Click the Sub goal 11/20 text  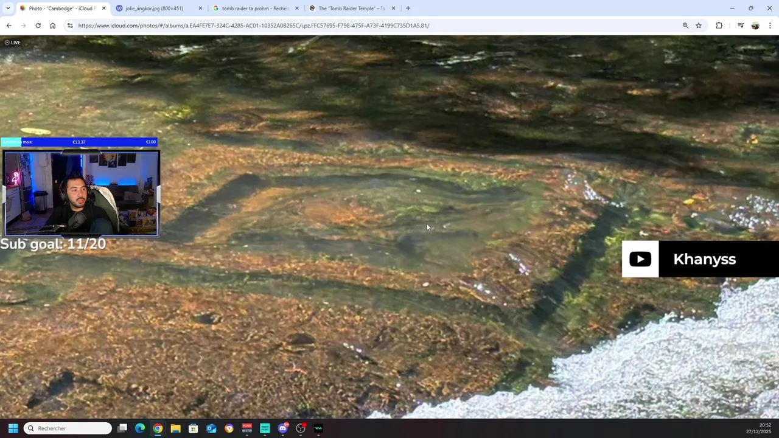[53, 244]
